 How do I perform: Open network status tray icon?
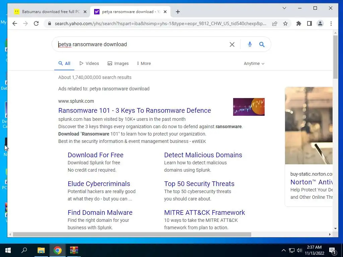pos(292,250)
